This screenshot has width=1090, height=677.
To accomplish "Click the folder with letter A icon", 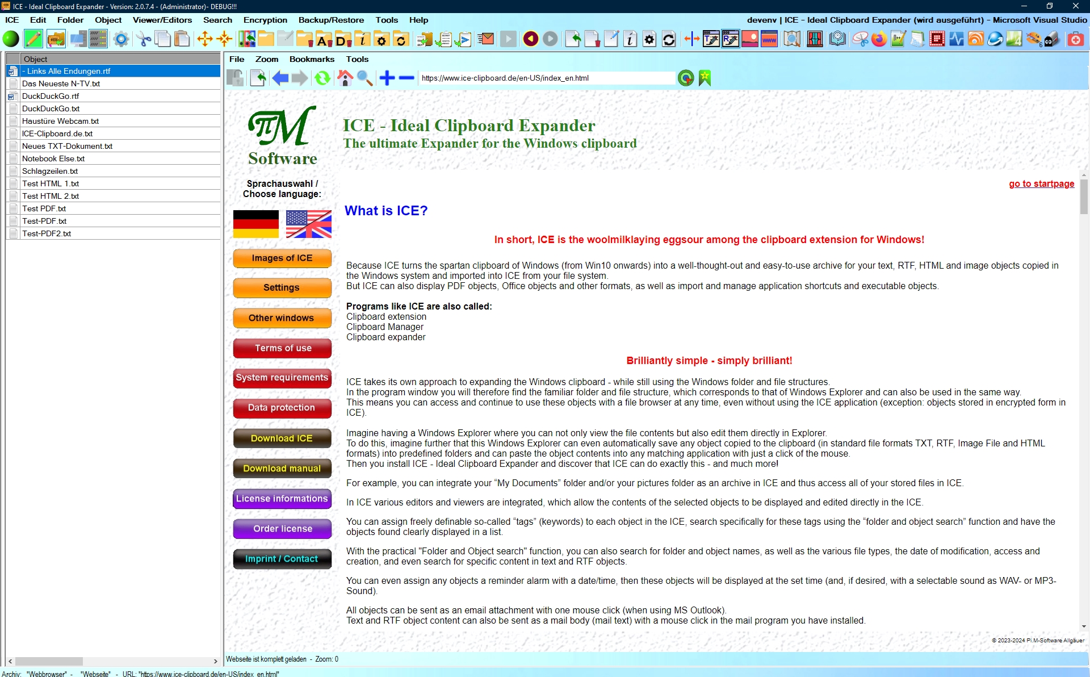I will (x=324, y=39).
